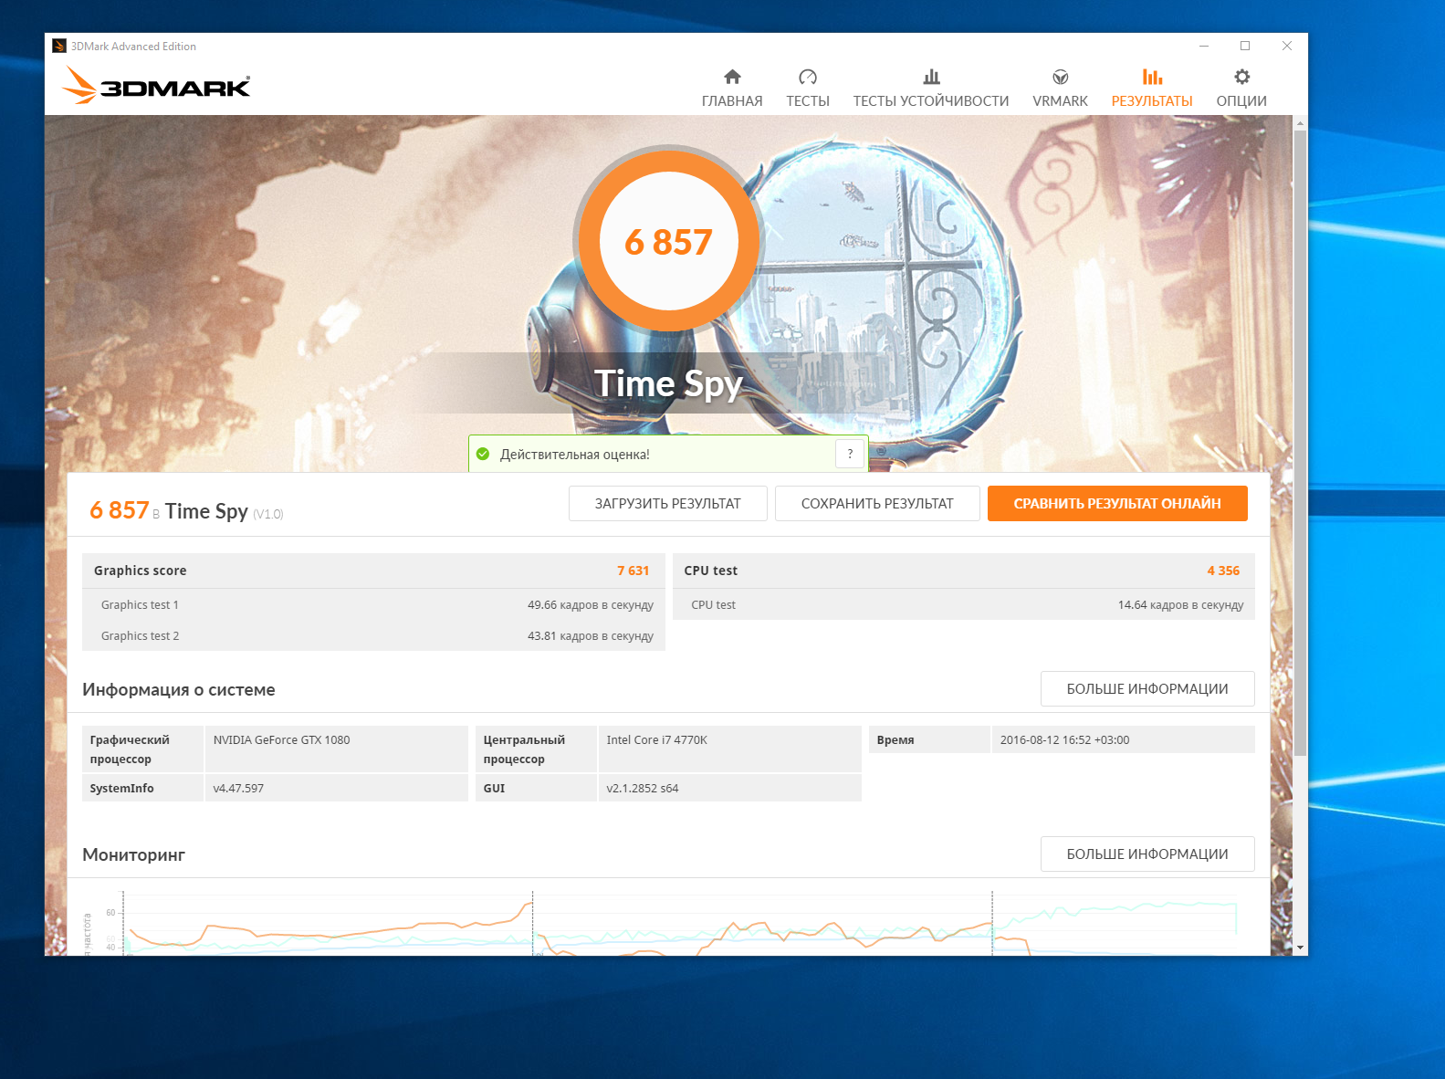Viewport: 1445px width, 1079px height.
Task: Click the 43.81 кадров в секунду value
Action: coord(591,635)
